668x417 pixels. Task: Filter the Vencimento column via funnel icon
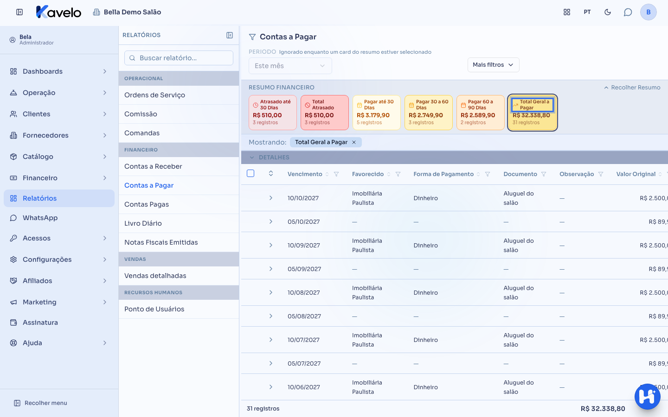336,174
